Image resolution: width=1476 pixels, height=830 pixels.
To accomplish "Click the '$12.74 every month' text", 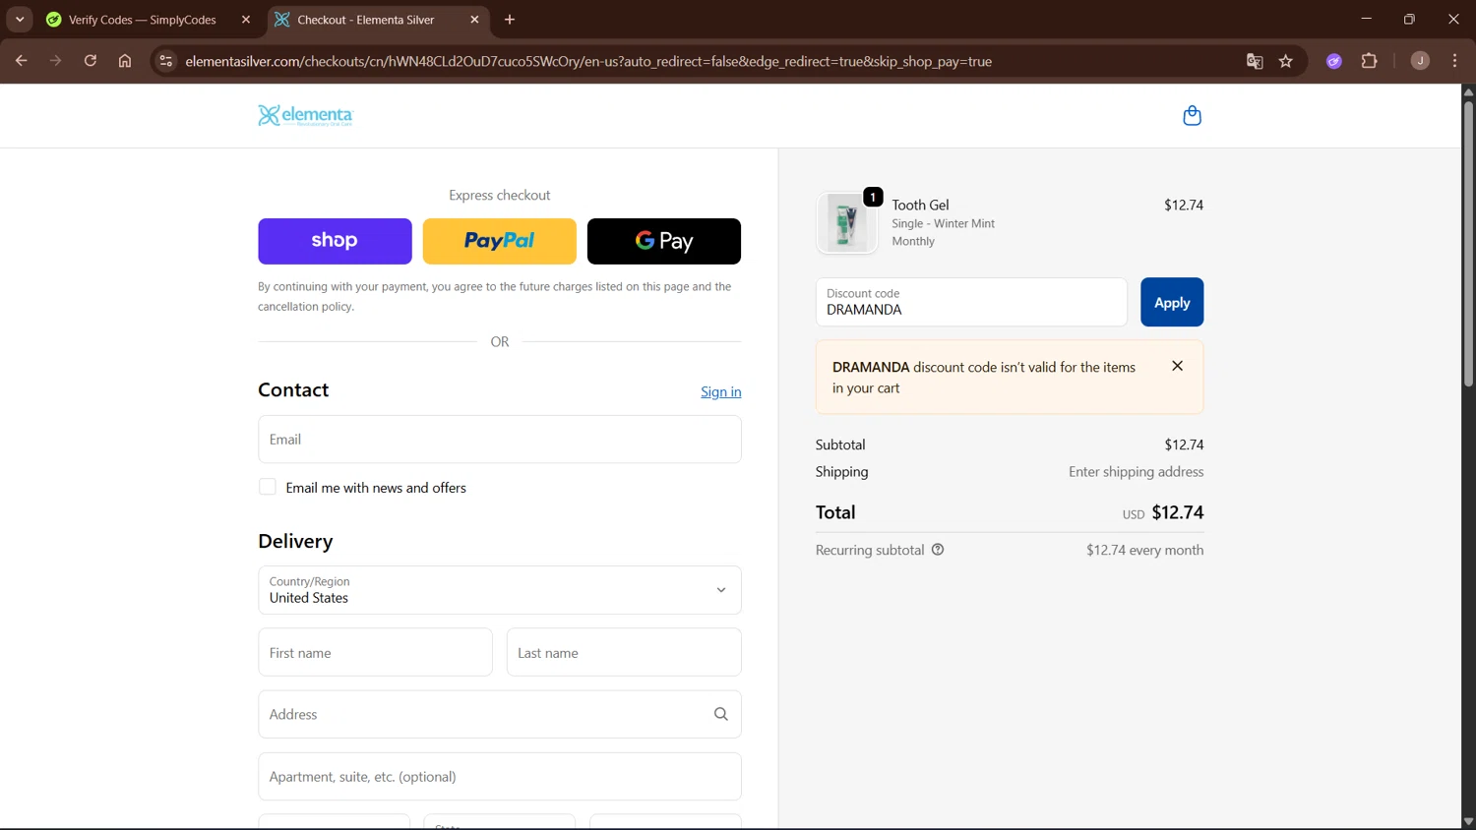I will 1144,550.
